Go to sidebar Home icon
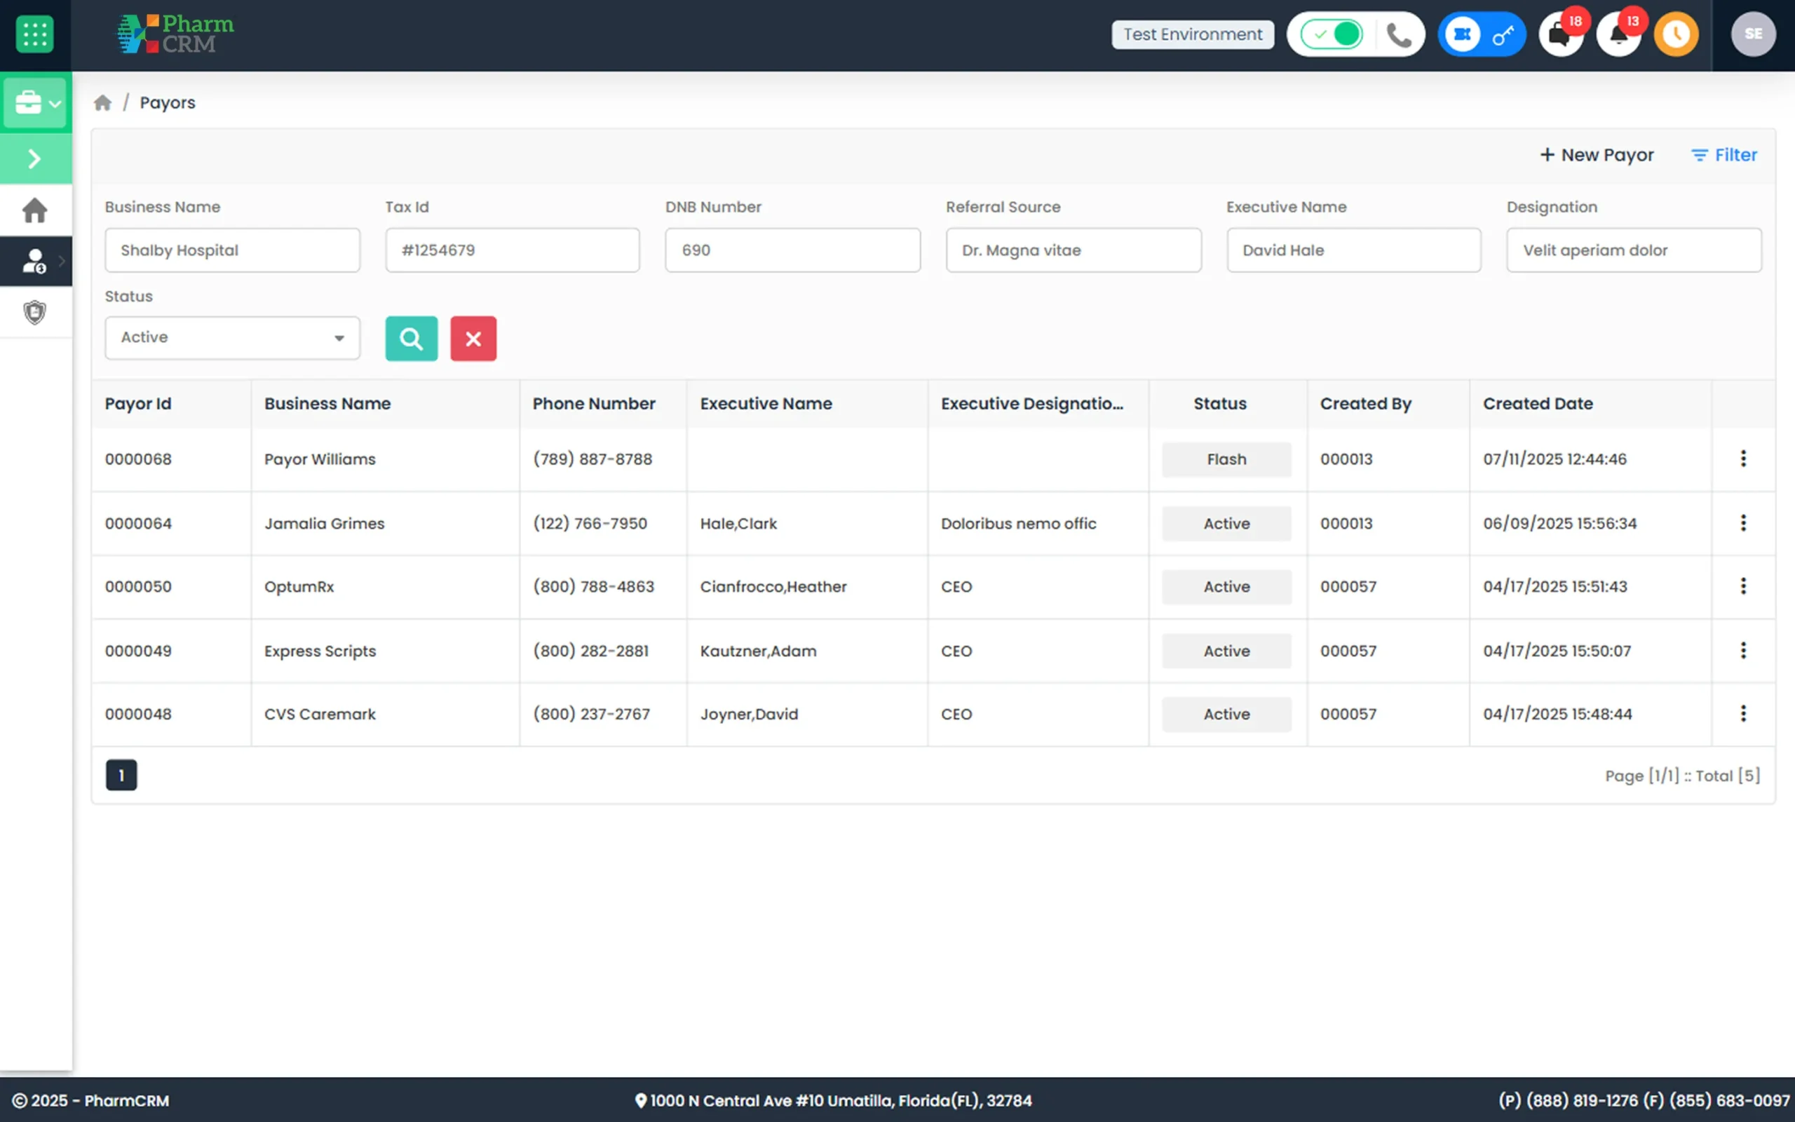This screenshot has height=1122, width=1795. (x=35, y=211)
